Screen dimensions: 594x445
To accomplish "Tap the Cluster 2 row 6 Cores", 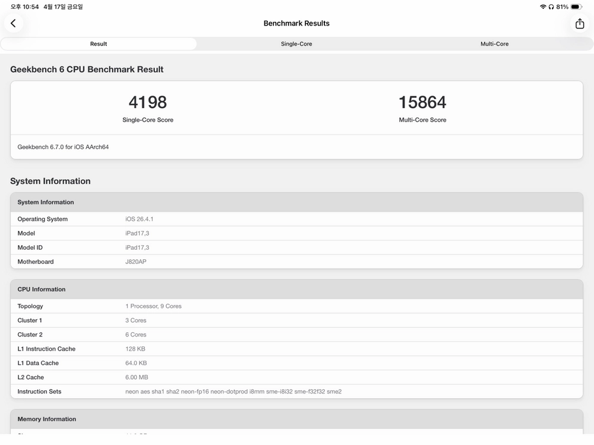I will (296, 335).
